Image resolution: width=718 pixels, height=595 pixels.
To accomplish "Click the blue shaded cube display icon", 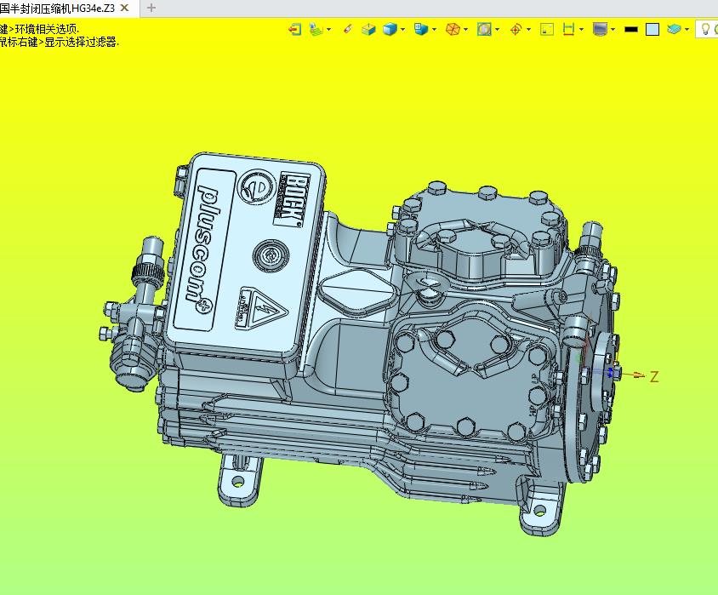I will click(x=390, y=30).
